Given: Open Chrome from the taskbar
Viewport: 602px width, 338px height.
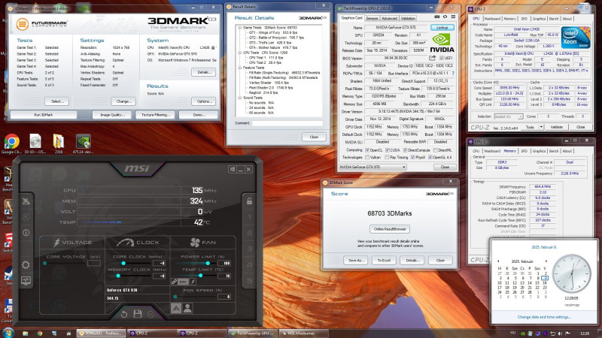Looking at the screenshot, I should pyautogui.click(x=40, y=333).
